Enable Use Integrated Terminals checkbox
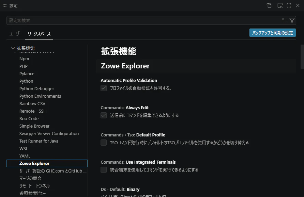304x197 pixels. tap(104, 170)
